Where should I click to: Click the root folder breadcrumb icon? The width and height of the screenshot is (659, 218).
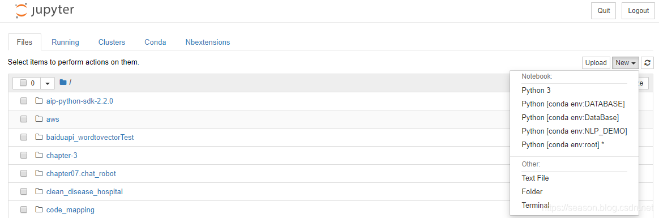pos(63,82)
